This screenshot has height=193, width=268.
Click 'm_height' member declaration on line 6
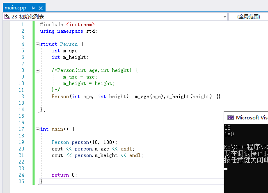(75, 57)
